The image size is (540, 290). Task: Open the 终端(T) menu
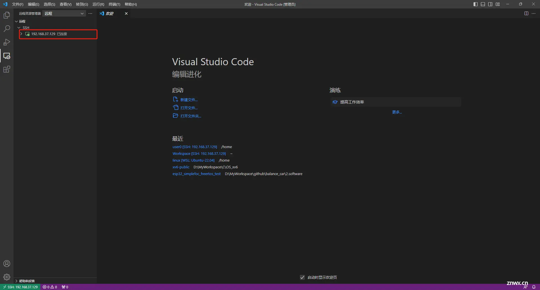pyautogui.click(x=114, y=4)
